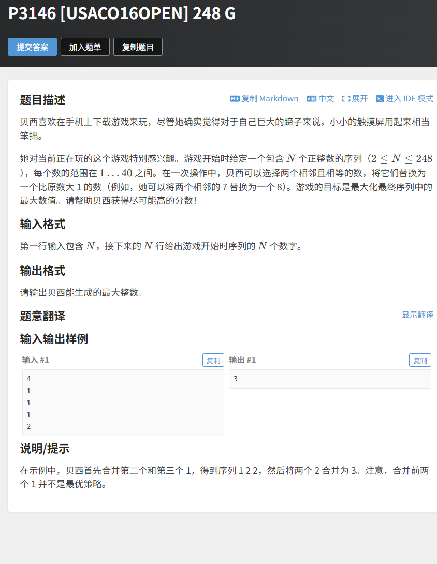
Task: Click the terminal icon beside IDE 模式
Action: pos(380,98)
